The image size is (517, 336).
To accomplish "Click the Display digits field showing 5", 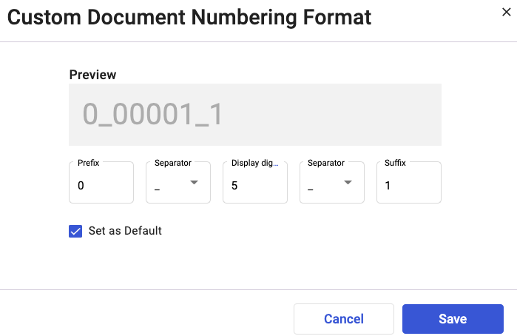I will (x=255, y=183).
